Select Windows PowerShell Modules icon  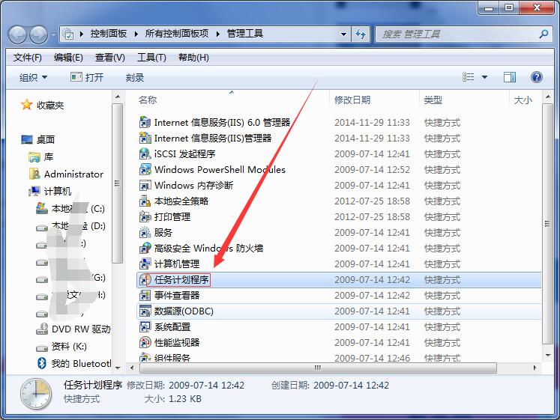145,169
